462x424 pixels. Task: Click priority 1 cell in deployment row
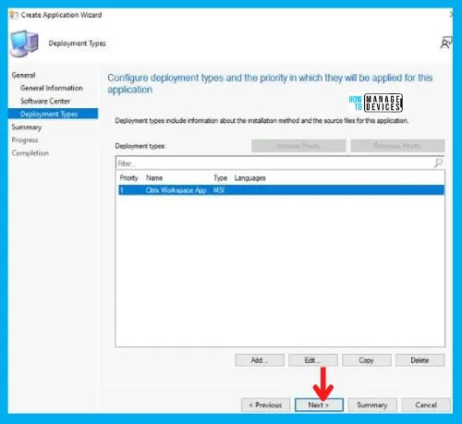(122, 190)
